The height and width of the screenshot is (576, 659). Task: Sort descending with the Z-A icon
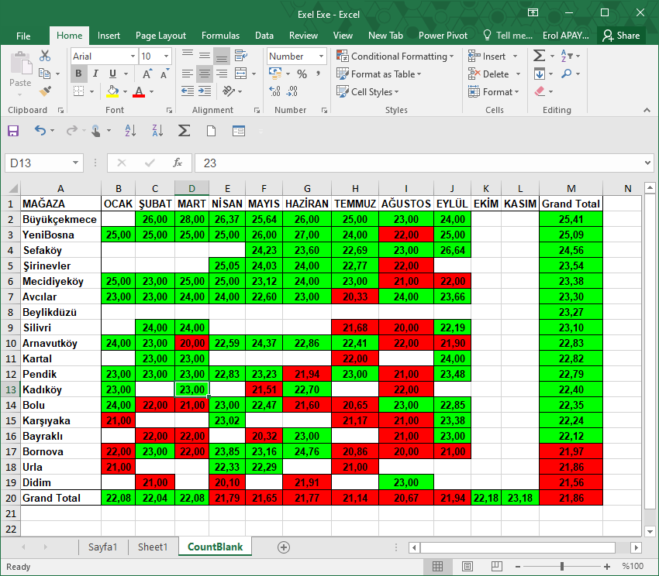click(x=157, y=131)
